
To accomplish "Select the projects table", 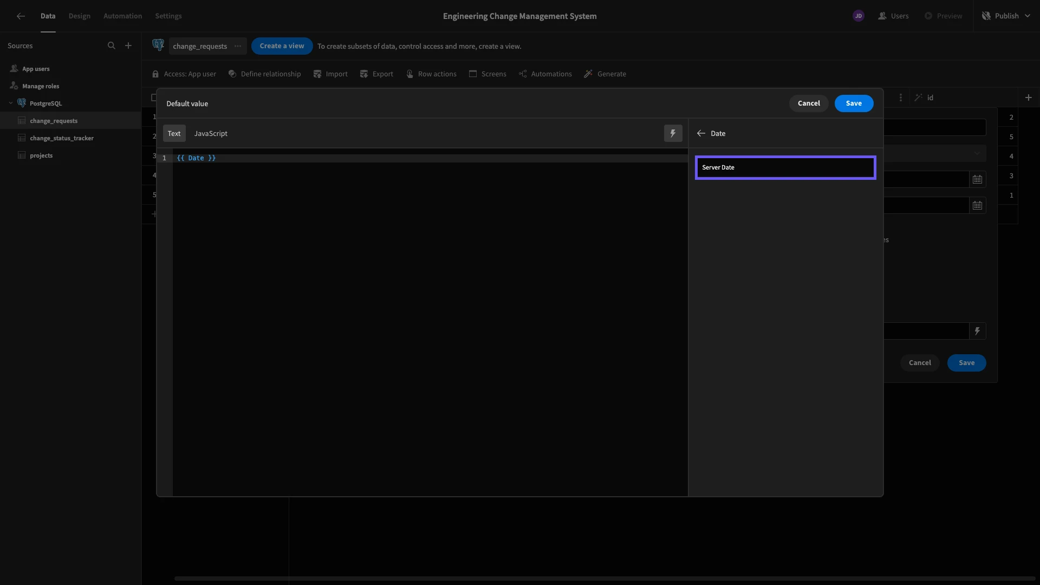I will (x=70, y=155).
